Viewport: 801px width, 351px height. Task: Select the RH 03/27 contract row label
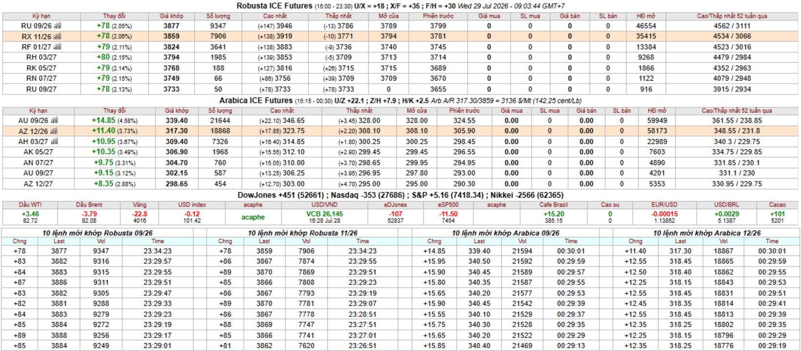coord(41,57)
